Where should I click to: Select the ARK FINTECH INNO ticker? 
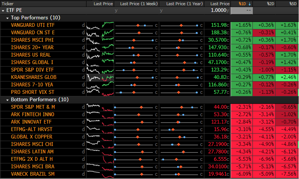click(x=32, y=115)
